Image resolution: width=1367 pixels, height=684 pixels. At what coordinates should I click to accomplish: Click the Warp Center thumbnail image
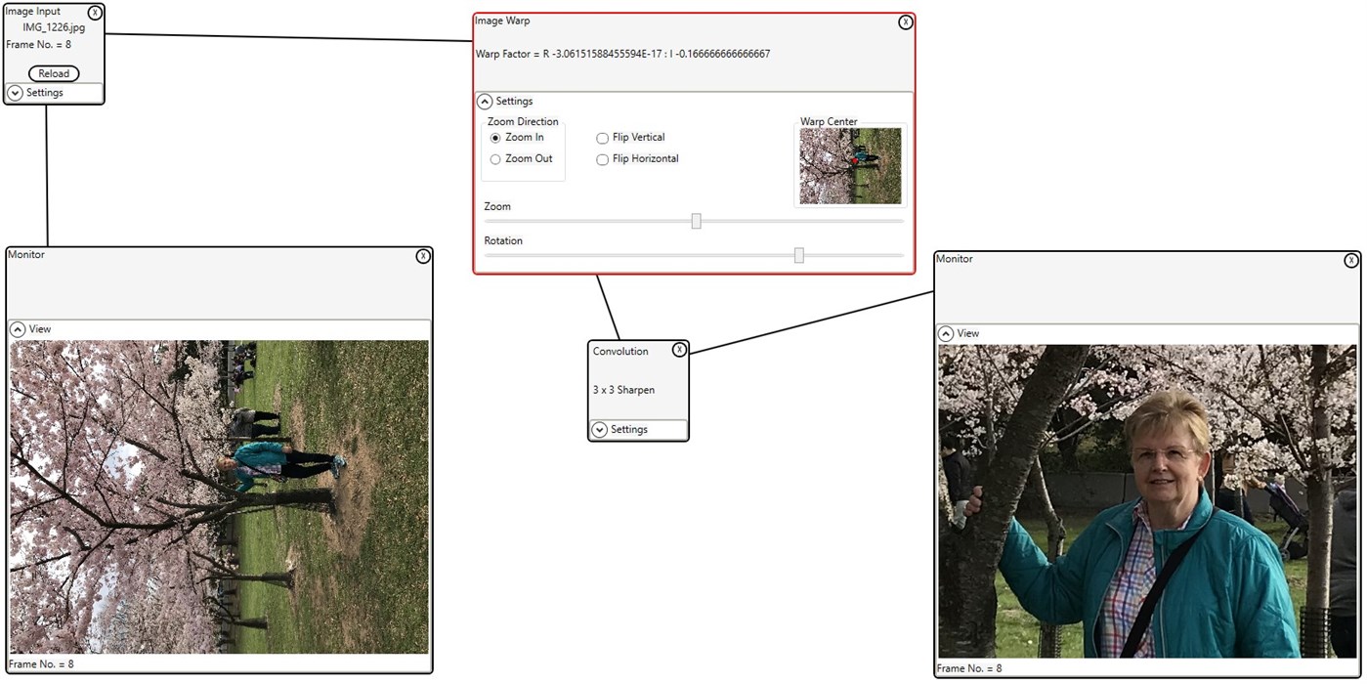pos(850,166)
